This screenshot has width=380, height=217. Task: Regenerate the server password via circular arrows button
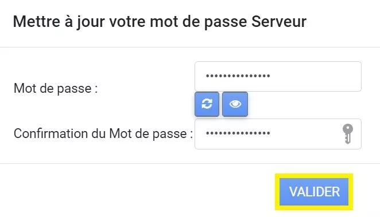[207, 104]
